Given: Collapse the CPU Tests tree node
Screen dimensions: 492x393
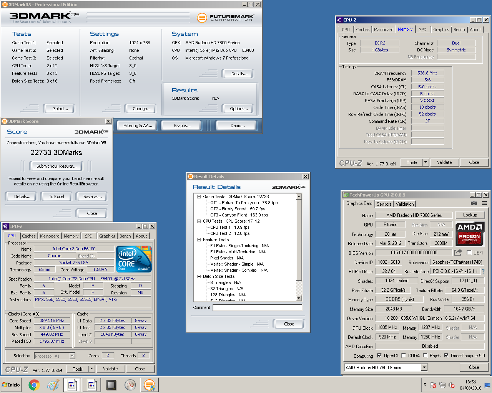Looking at the screenshot, I should click(199, 221).
